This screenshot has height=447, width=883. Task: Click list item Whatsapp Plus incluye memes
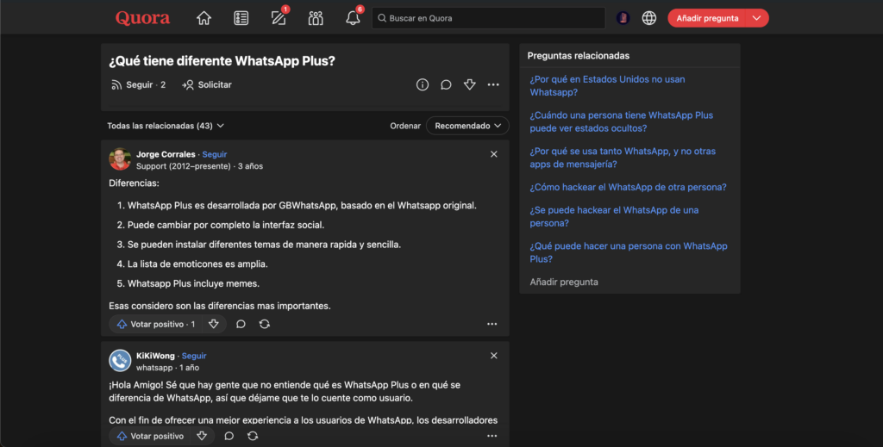(193, 283)
